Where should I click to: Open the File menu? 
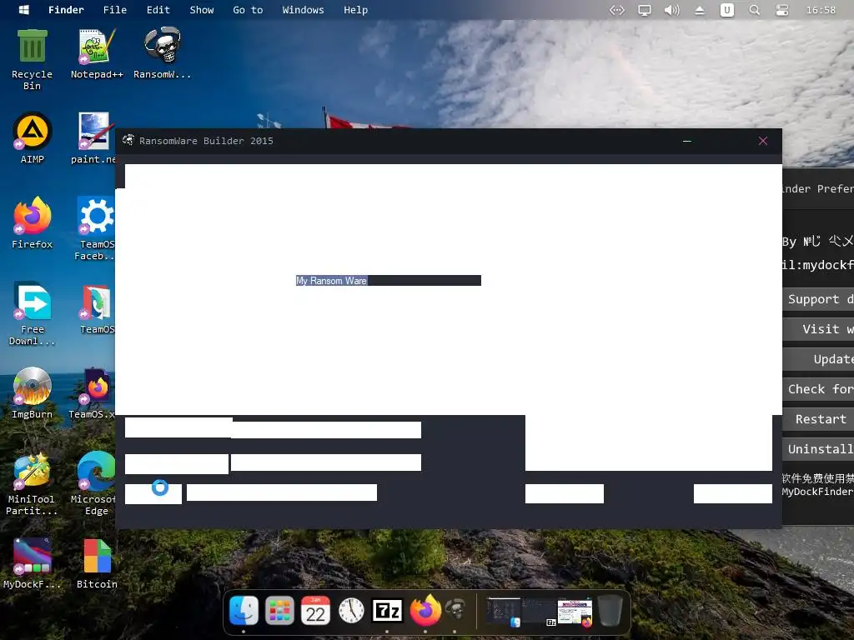115,10
